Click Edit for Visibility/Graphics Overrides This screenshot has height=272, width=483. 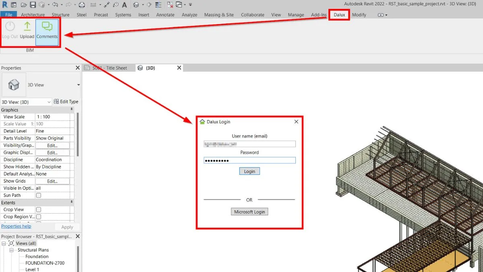[52, 145]
